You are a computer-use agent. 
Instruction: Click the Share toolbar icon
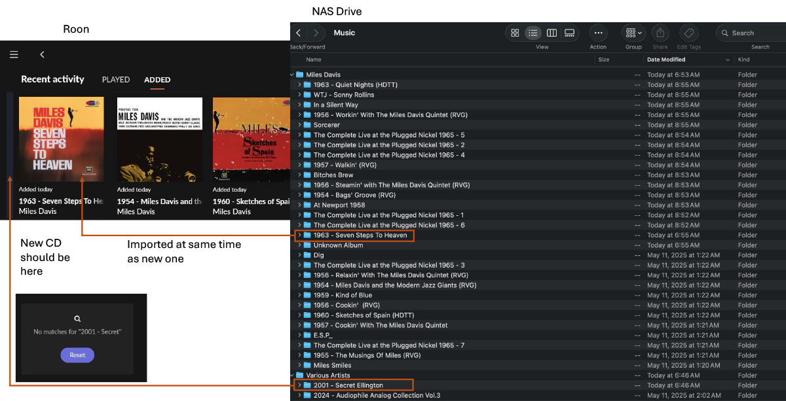click(x=660, y=33)
